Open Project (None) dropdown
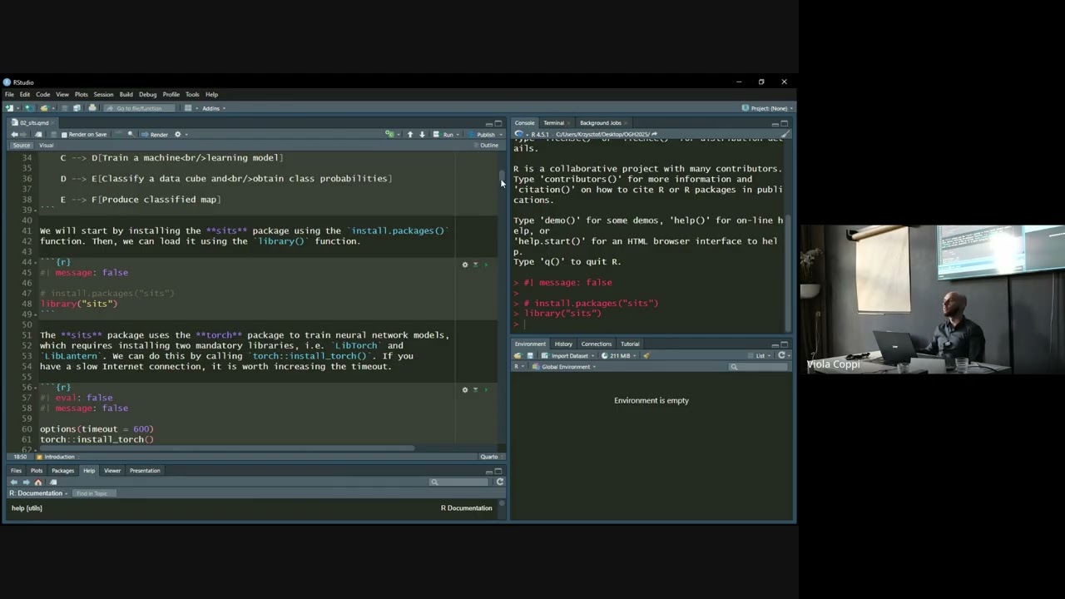Screen dimensions: 1065x599 click(767, 108)
